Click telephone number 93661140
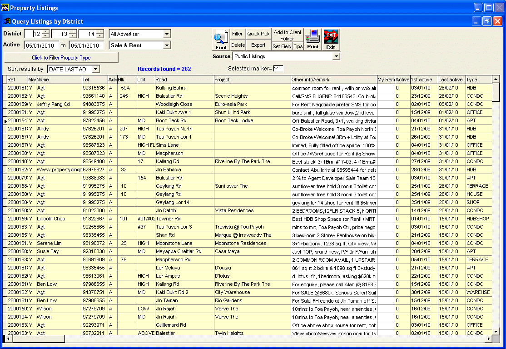The height and width of the screenshot is (349, 506). point(95,96)
